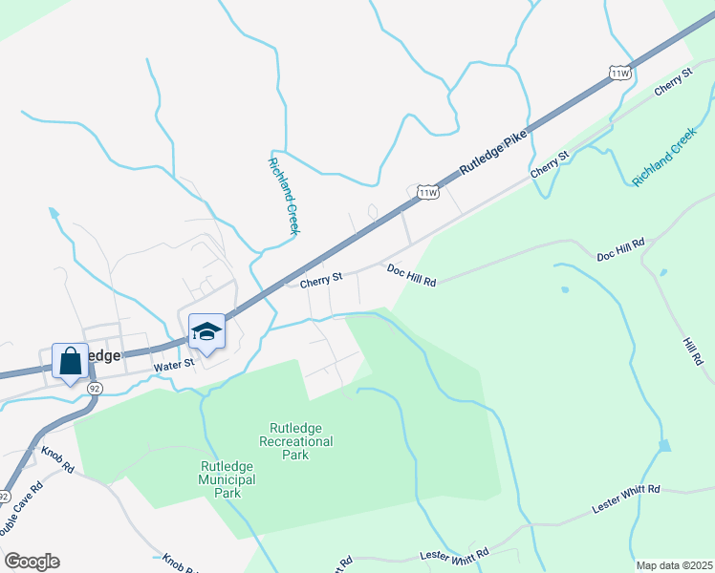Select the upper-right 11W route shield
Screen dimensions: 715x573
[x=619, y=73]
